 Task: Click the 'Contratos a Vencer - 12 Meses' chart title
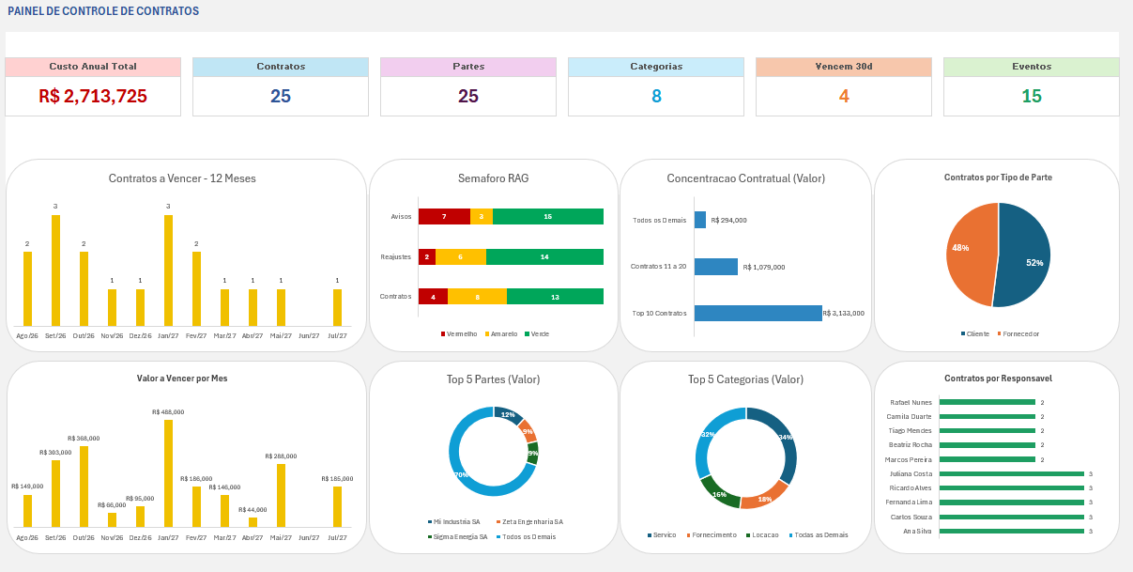point(182,178)
